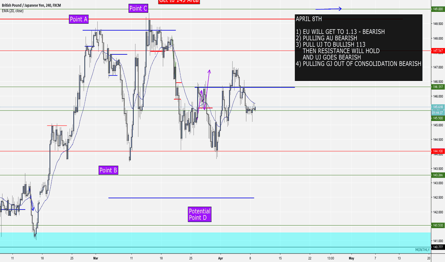This screenshot has width=445, height=262.
Task: Click the 140.777 dark price label
Action: (438, 247)
